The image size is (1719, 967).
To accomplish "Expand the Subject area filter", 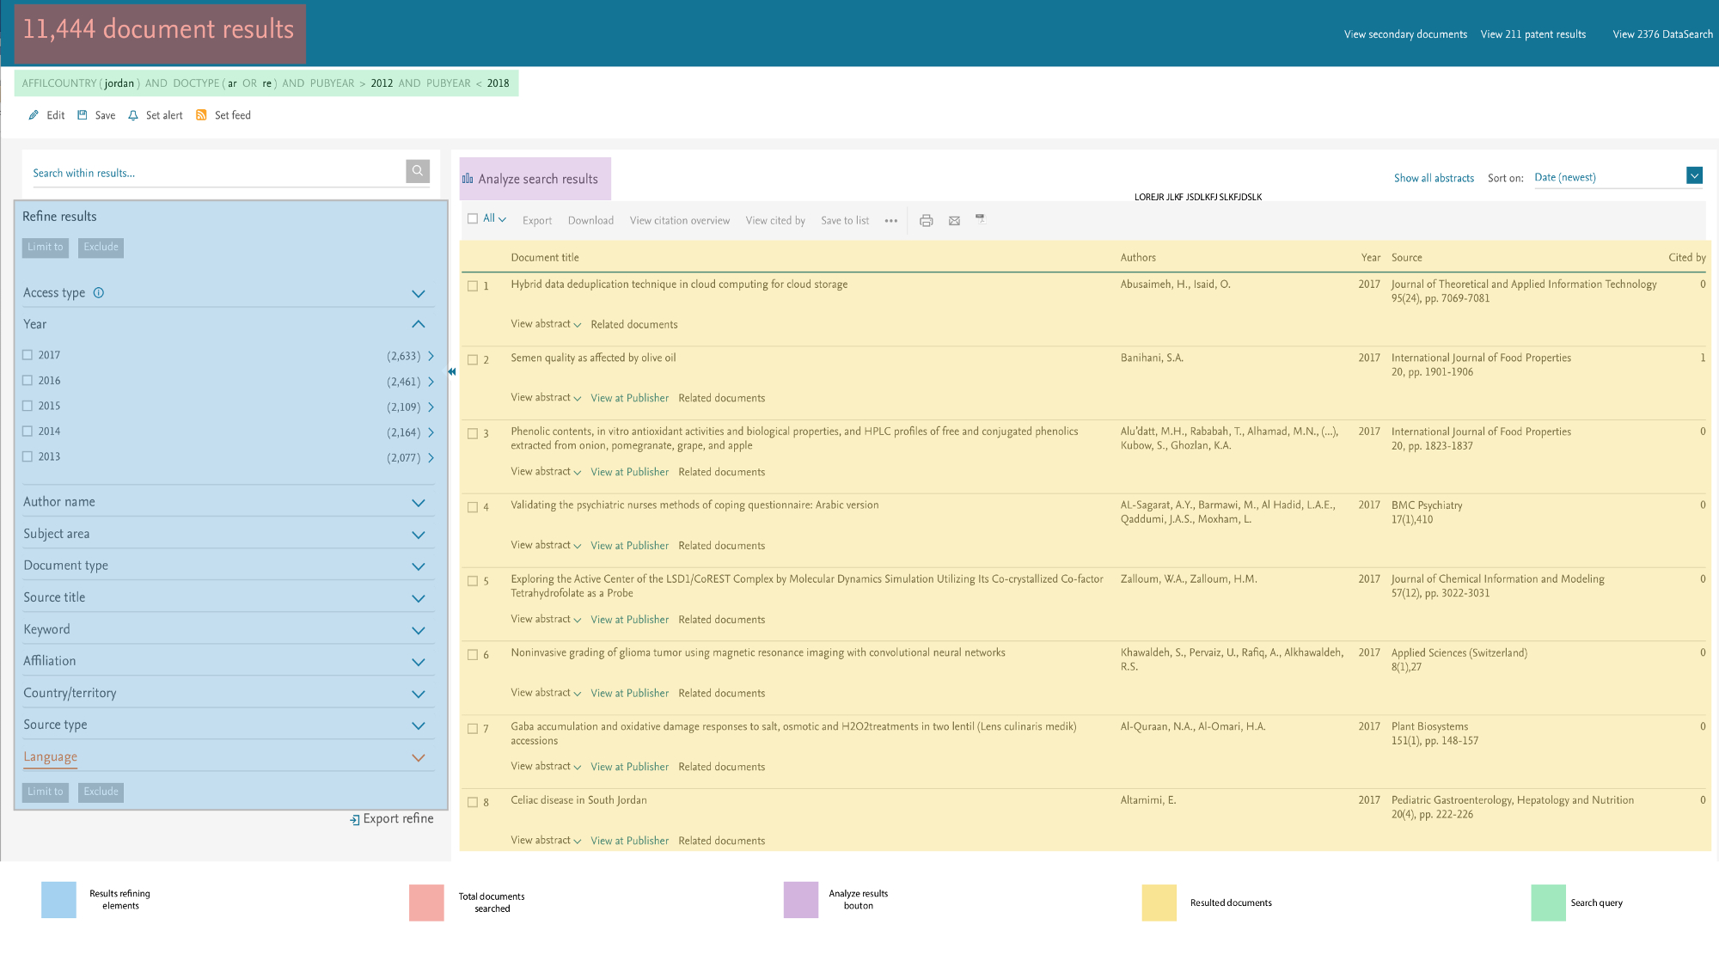I will tap(418, 535).
